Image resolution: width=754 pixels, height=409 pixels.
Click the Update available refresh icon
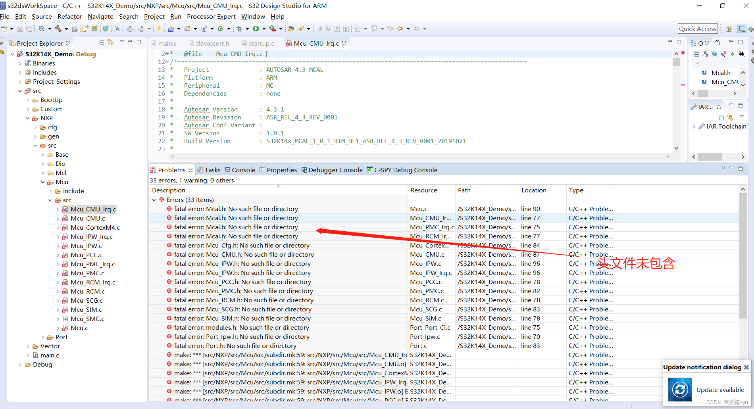pyautogui.click(x=680, y=389)
